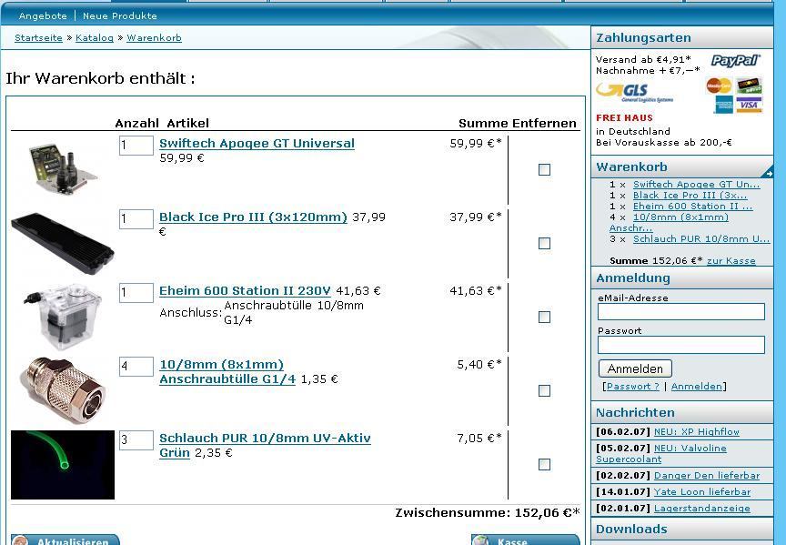Open 10/8mm Anschraubtülle G1/4 product link
The height and width of the screenshot is (545, 786).
[x=227, y=371]
